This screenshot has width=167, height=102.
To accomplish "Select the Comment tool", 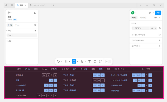I will tap(95, 61).
